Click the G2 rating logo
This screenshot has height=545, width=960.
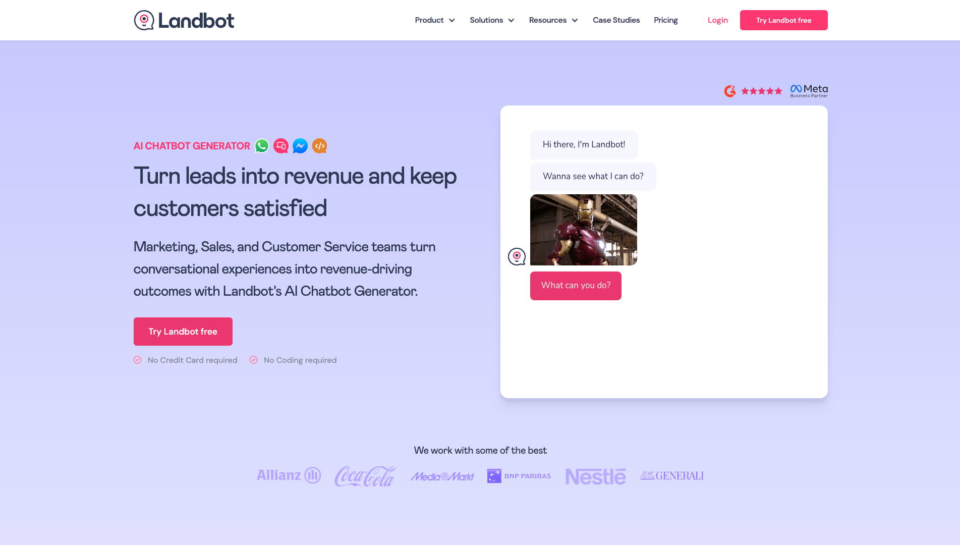[x=729, y=91]
